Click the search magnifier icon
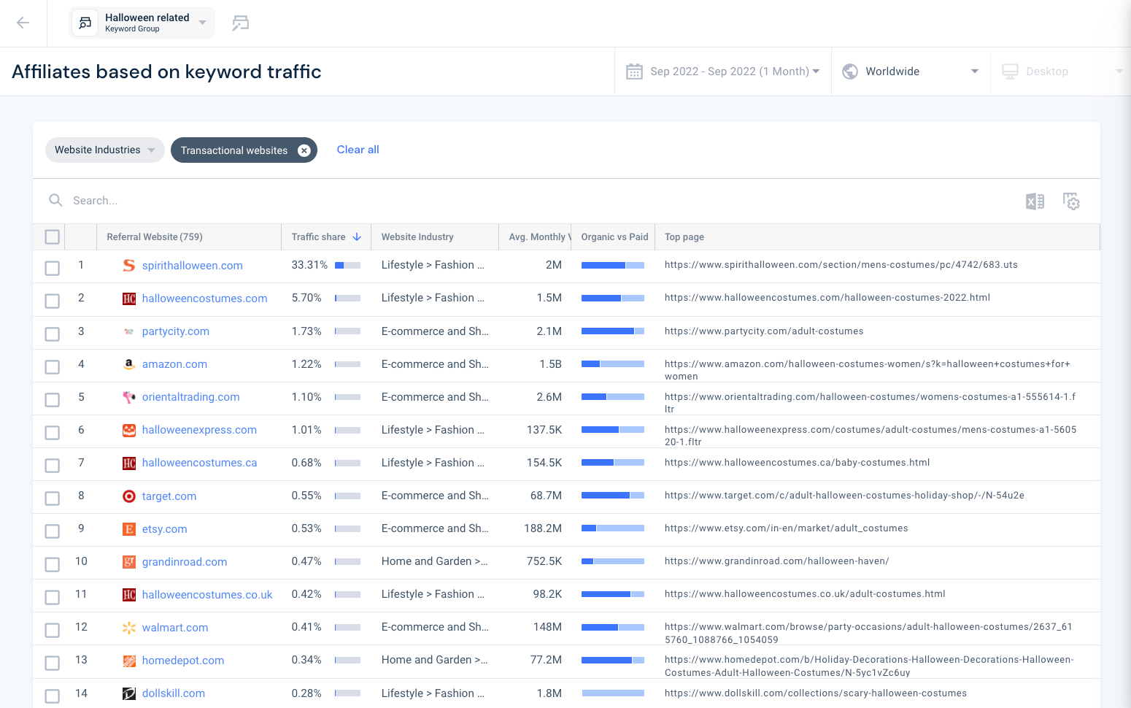This screenshot has height=708, width=1131. pyautogui.click(x=55, y=200)
